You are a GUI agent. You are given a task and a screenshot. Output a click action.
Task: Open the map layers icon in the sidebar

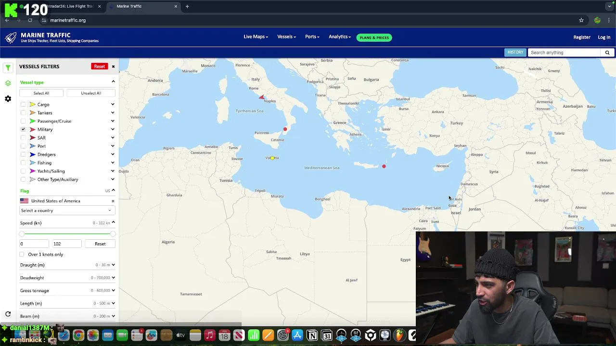click(x=8, y=83)
